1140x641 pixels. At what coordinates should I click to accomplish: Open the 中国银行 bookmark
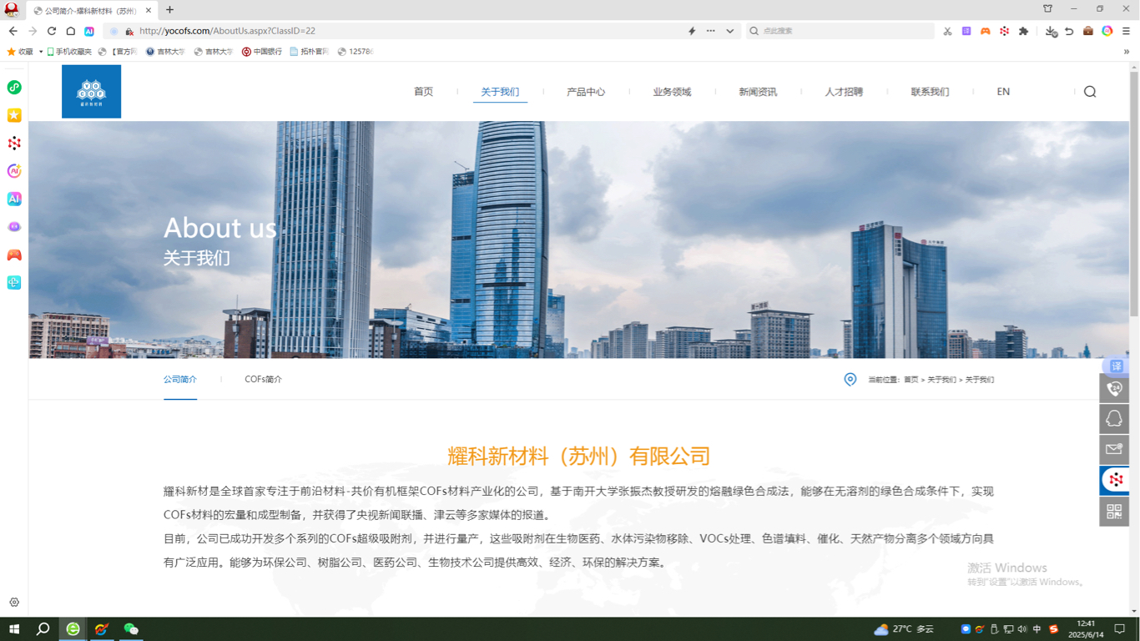pos(262,52)
